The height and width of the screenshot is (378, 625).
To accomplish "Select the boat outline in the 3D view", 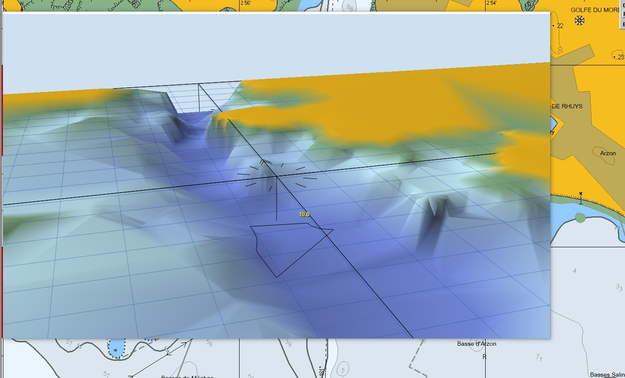I will click(292, 250).
